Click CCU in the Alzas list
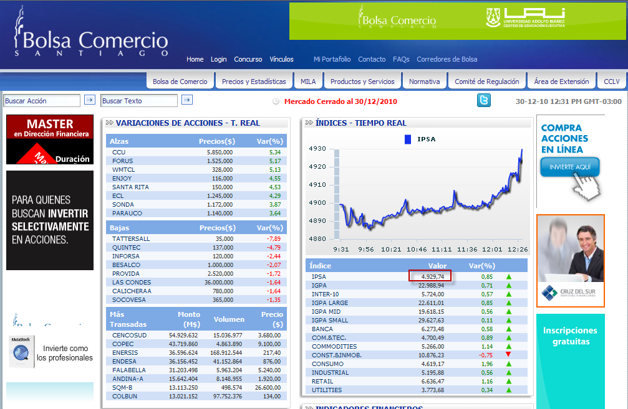628x409 pixels. [x=119, y=153]
